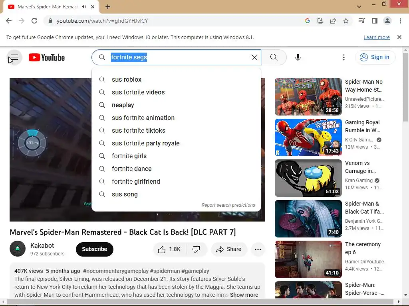This screenshot has height=306, width=409.
Task: Toggle the Chrome side panel
Action: (375, 21)
